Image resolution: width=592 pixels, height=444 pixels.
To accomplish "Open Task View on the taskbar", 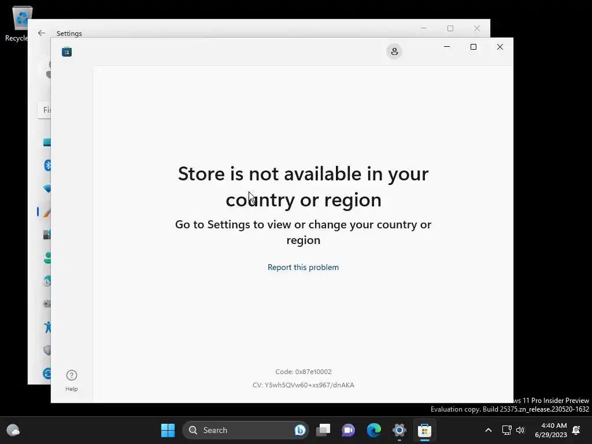I will [323, 430].
